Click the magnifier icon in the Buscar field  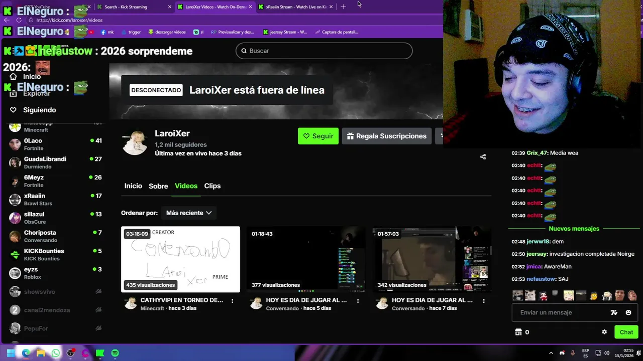[x=244, y=51]
